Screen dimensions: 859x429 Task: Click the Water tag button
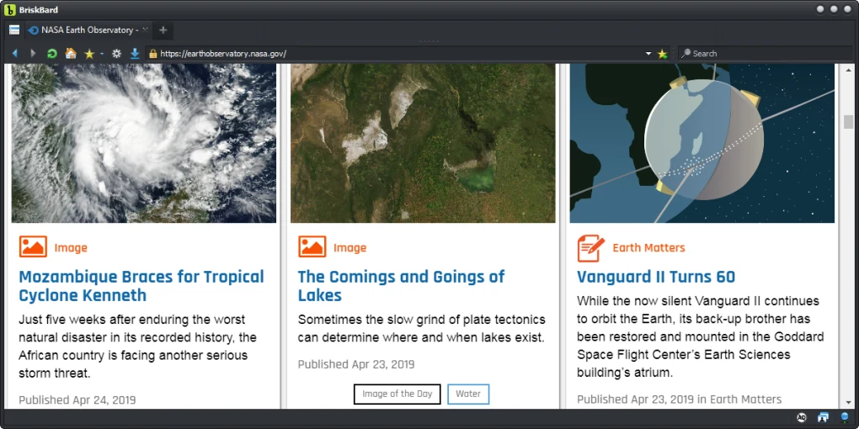(x=468, y=394)
